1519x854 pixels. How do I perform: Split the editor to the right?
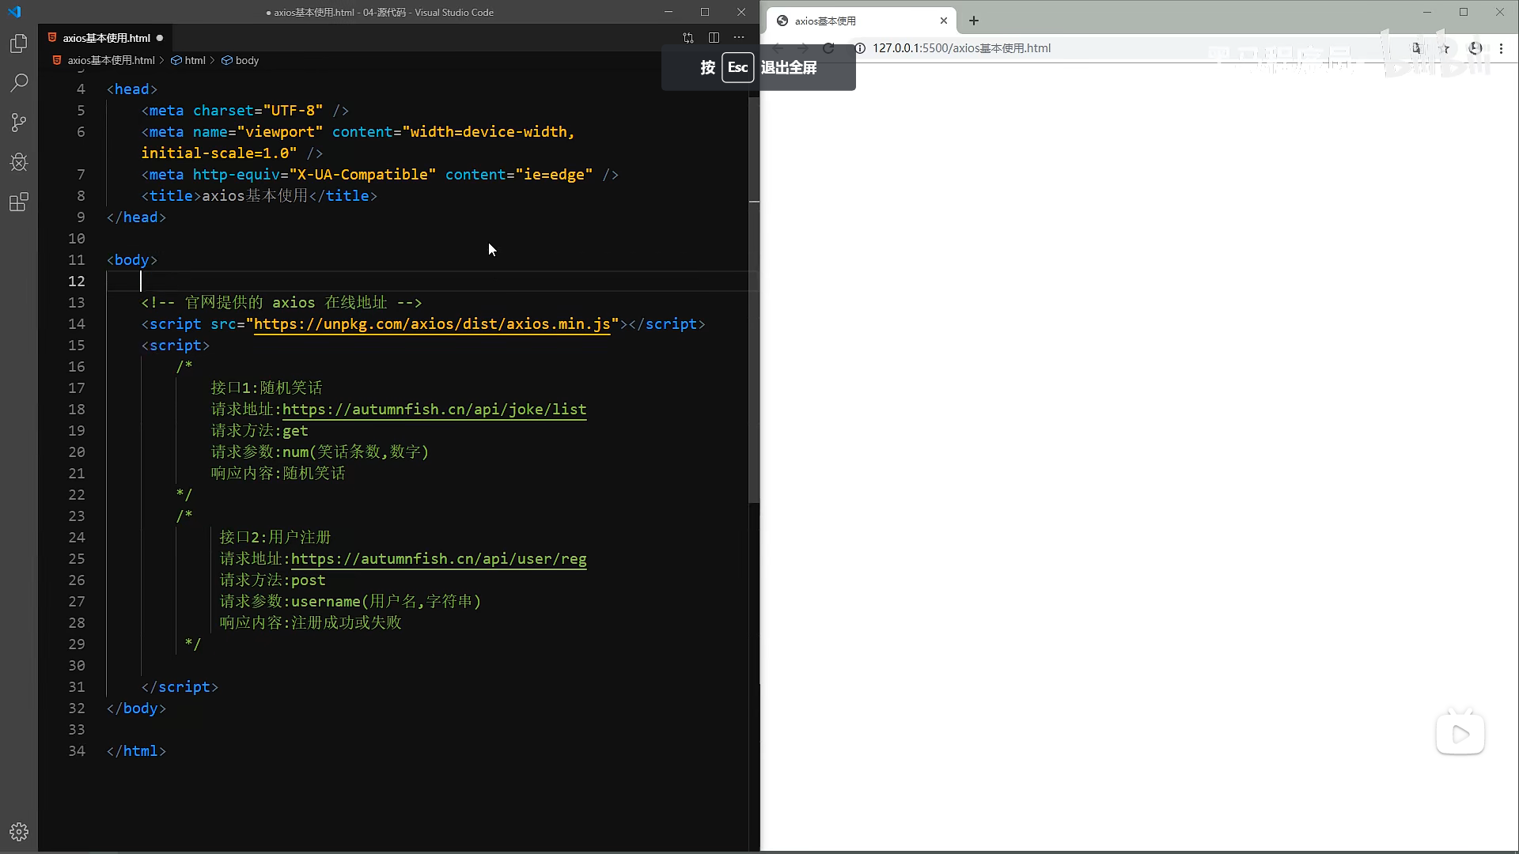pyautogui.click(x=714, y=37)
